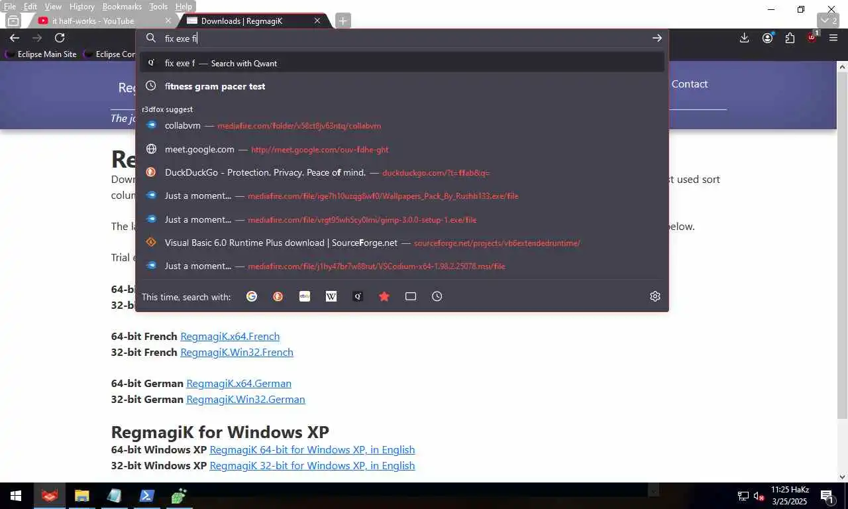Open the notification center icon

click(827, 496)
